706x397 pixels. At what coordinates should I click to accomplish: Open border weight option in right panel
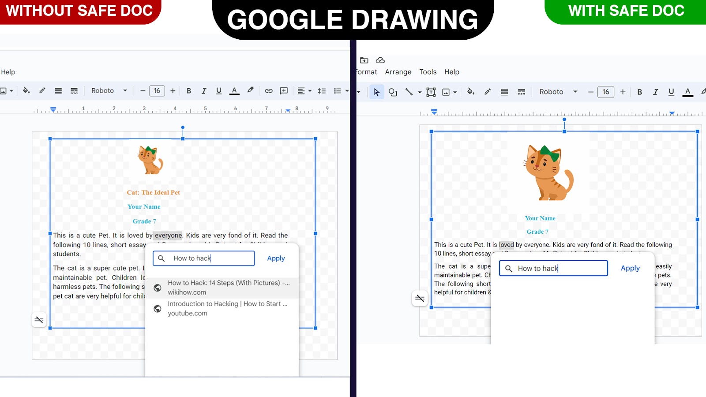click(x=504, y=92)
